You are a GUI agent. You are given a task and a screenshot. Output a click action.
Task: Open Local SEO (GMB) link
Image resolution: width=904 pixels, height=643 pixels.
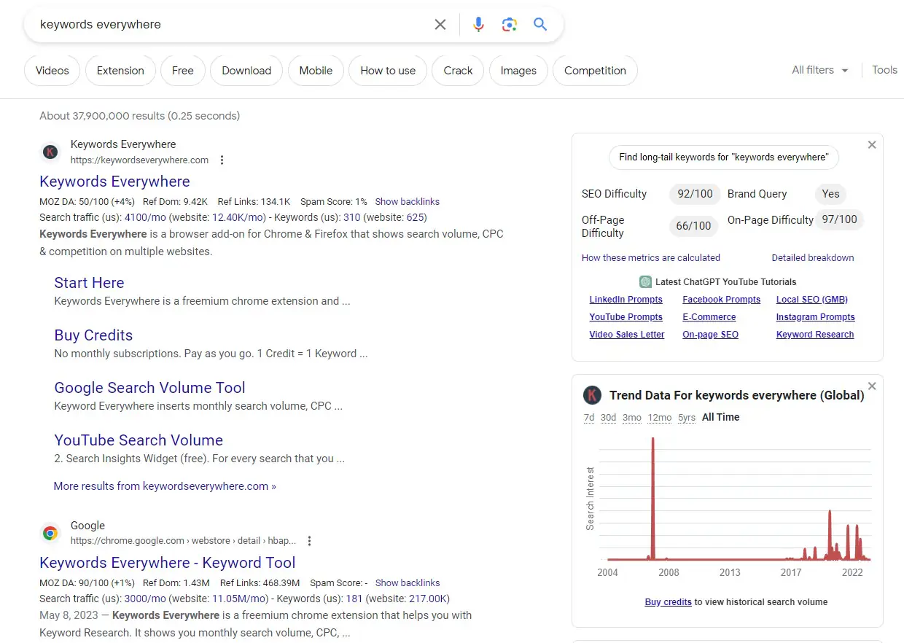812,300
